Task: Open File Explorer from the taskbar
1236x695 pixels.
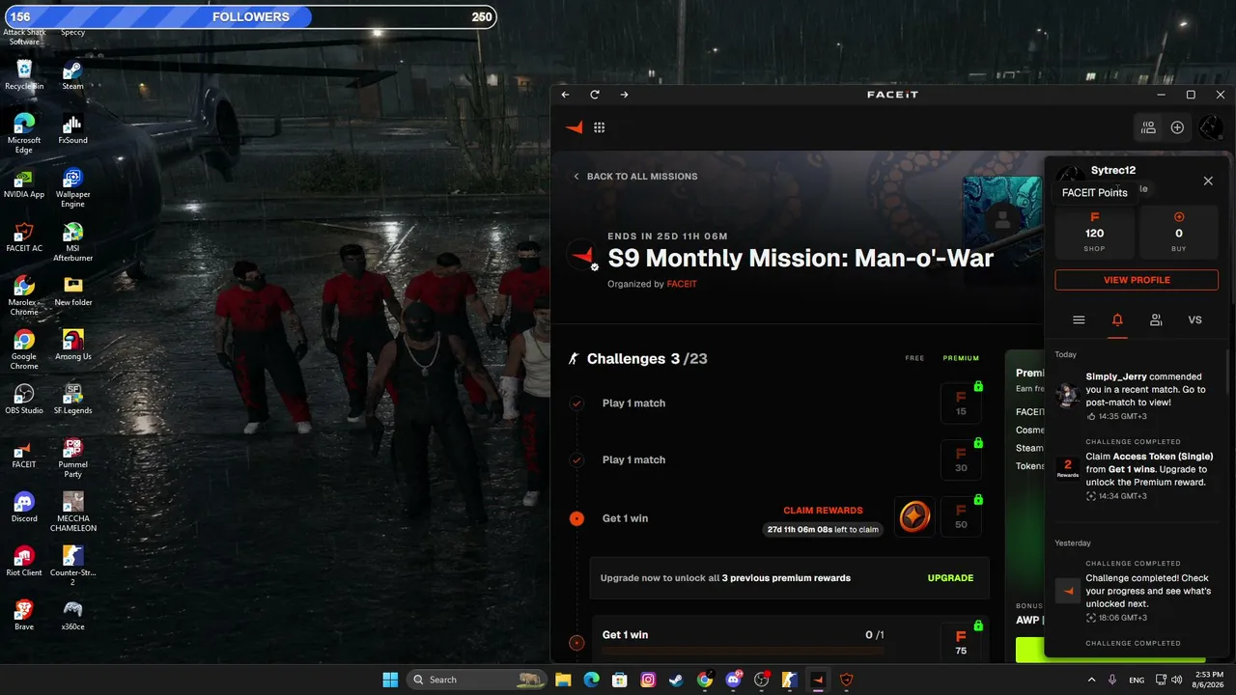Action: click(563, 680)
